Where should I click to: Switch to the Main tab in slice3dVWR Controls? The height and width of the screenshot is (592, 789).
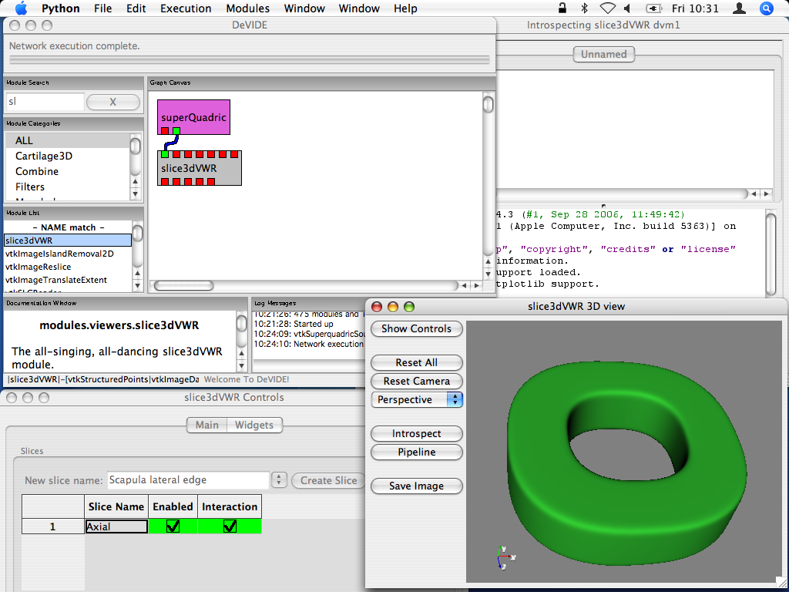206,425
